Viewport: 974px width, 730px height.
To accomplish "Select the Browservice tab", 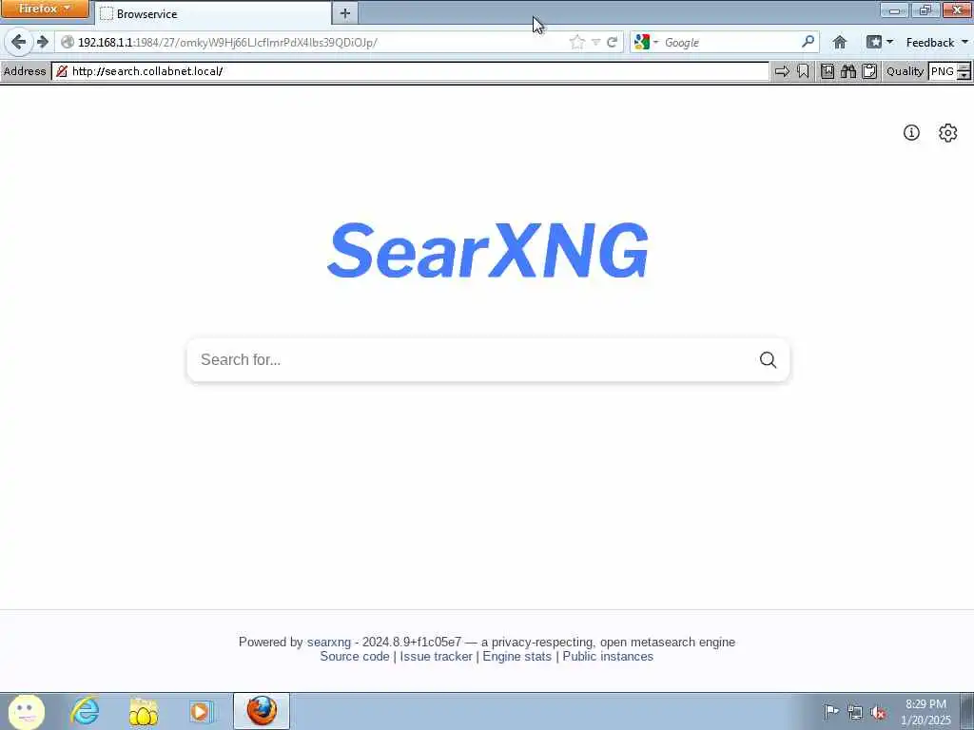I will pyautogui.click(x=214, y=13).
